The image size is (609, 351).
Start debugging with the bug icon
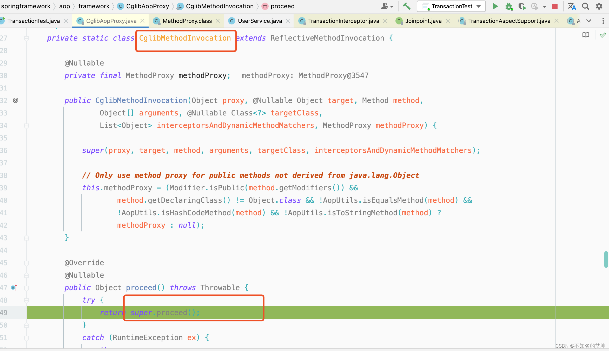509,6
